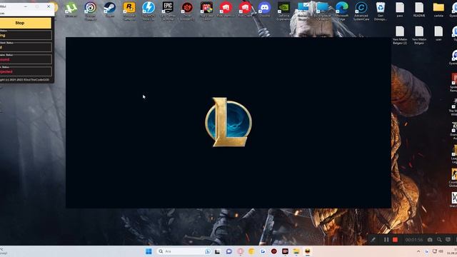Viewport: 457px width, 257px height.
Task: Click the recorder pencil annotation icon
Action: (373, 240)
